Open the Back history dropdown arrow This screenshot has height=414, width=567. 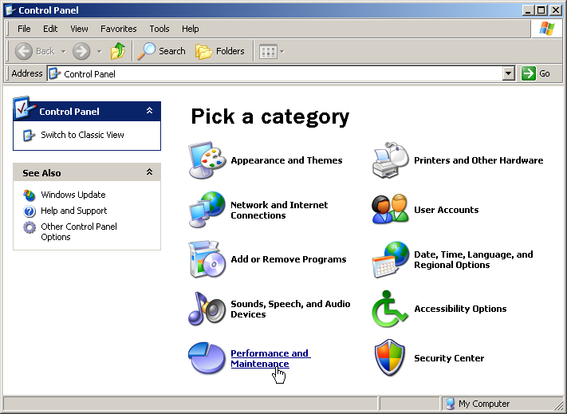click(x=63, y=52)
